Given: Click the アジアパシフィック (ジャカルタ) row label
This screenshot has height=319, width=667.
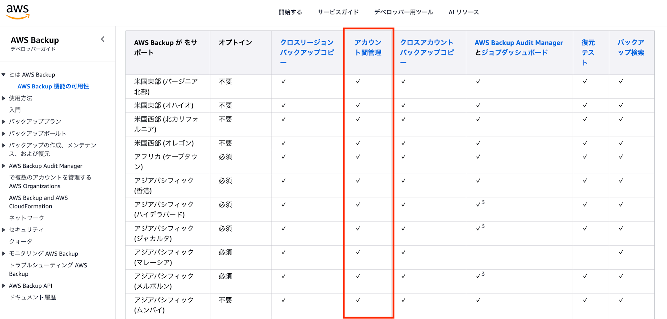Looking at the screenshot, I should tap(164, 233).
